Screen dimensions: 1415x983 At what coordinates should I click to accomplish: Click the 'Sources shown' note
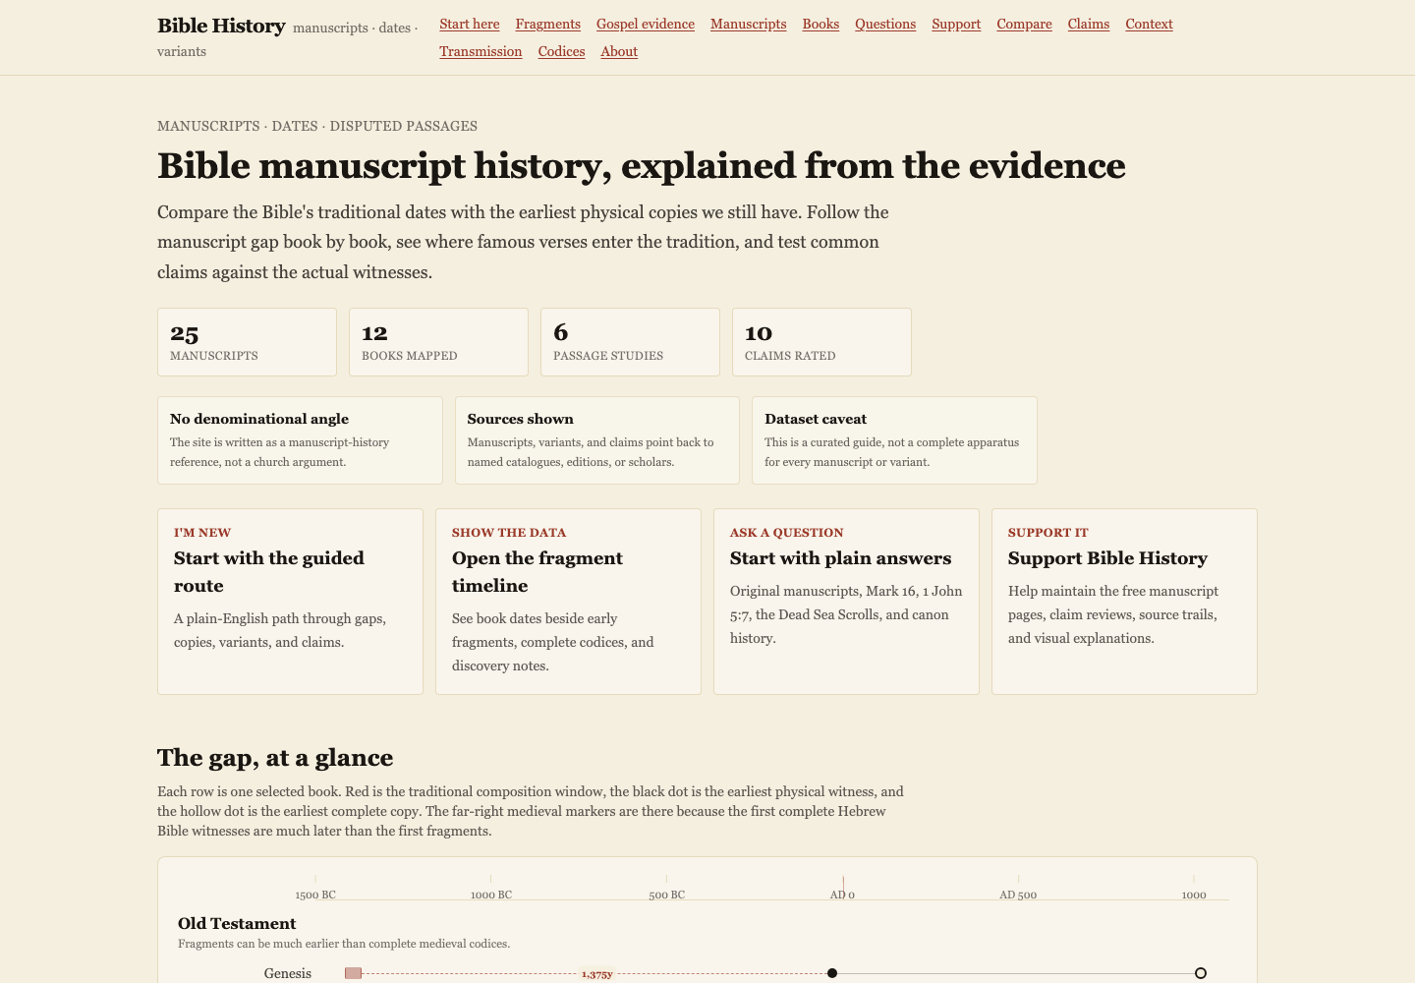(597, 440)
